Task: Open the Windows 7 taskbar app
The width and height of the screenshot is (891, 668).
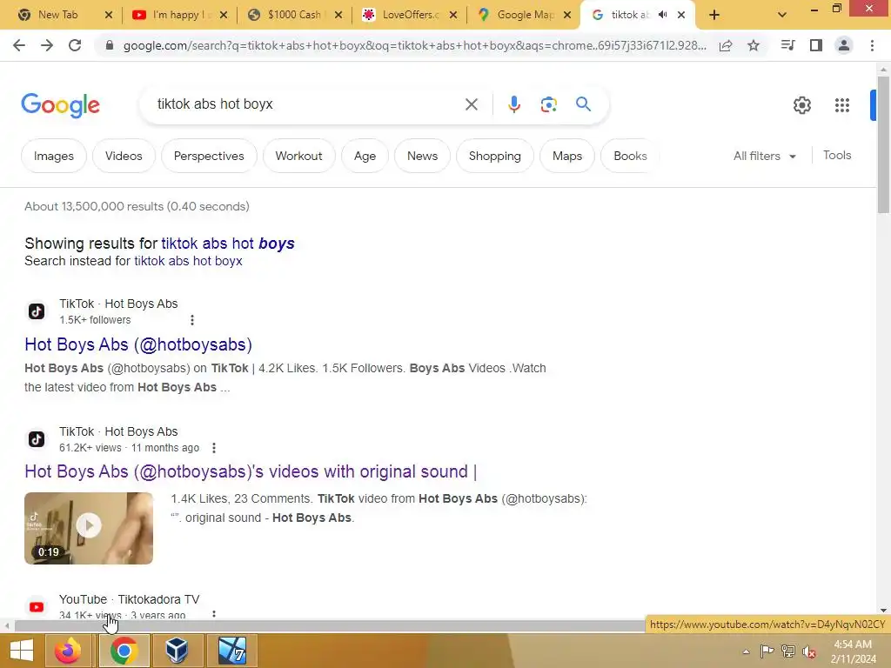Action: tap(231, 651)
